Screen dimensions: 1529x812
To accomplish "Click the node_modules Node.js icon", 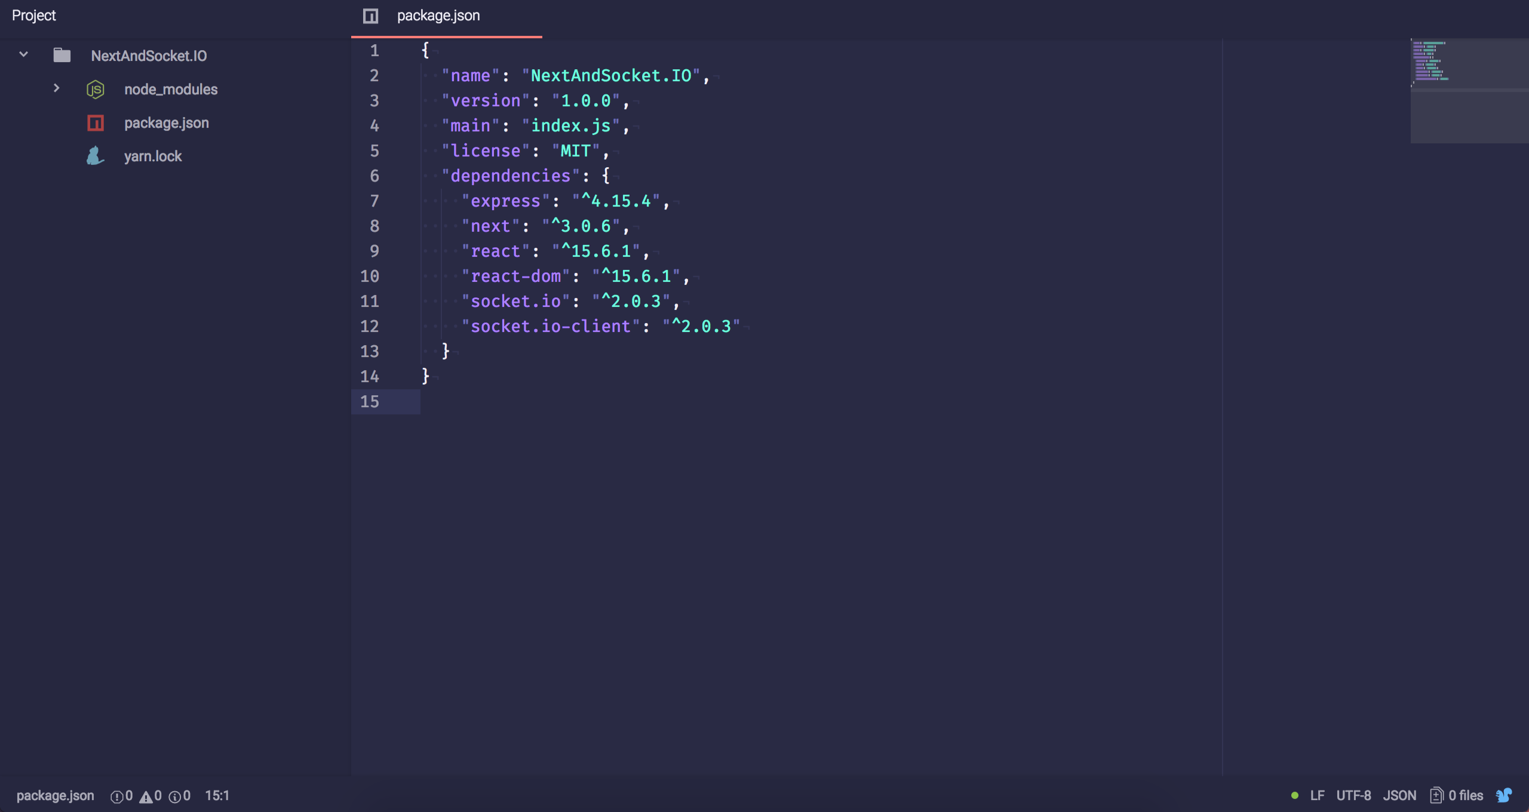I will tap(96, 90).
